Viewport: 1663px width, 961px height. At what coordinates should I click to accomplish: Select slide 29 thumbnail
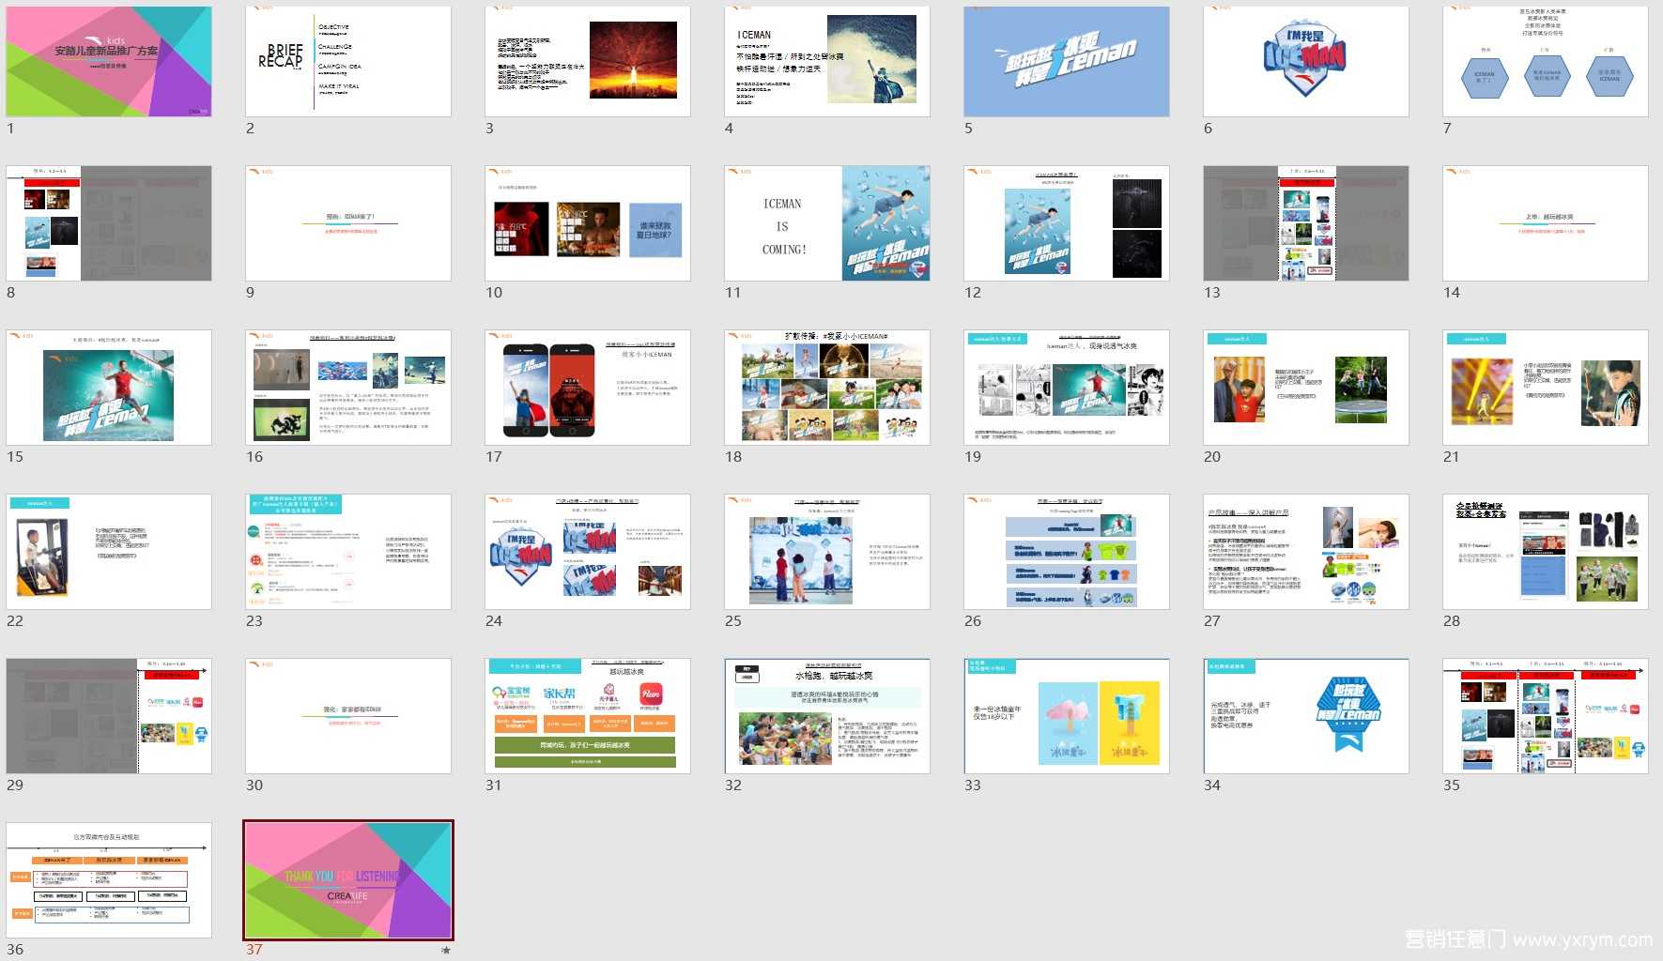(109, 716)
